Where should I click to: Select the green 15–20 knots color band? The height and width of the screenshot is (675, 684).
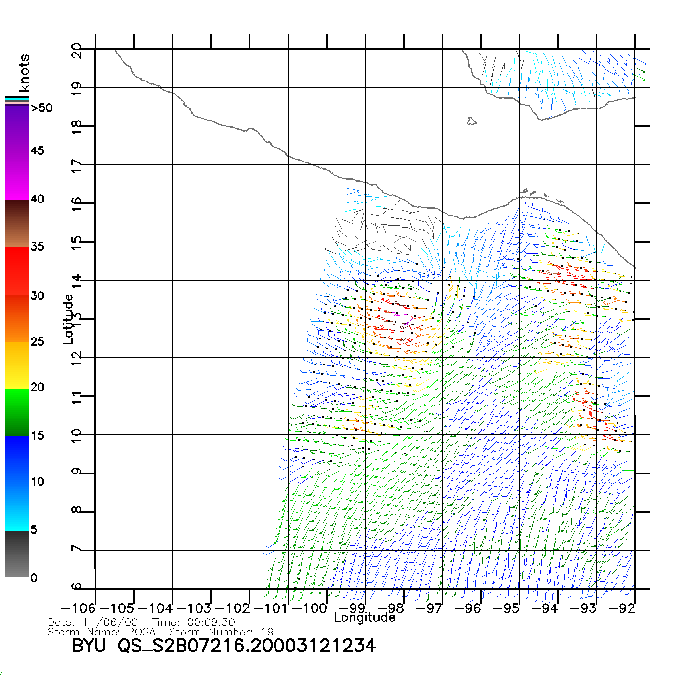pos(17,412)
